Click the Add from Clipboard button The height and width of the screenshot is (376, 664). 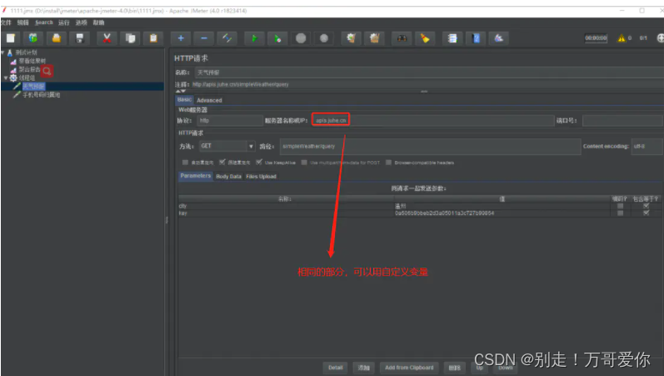(x=409, y=368)
